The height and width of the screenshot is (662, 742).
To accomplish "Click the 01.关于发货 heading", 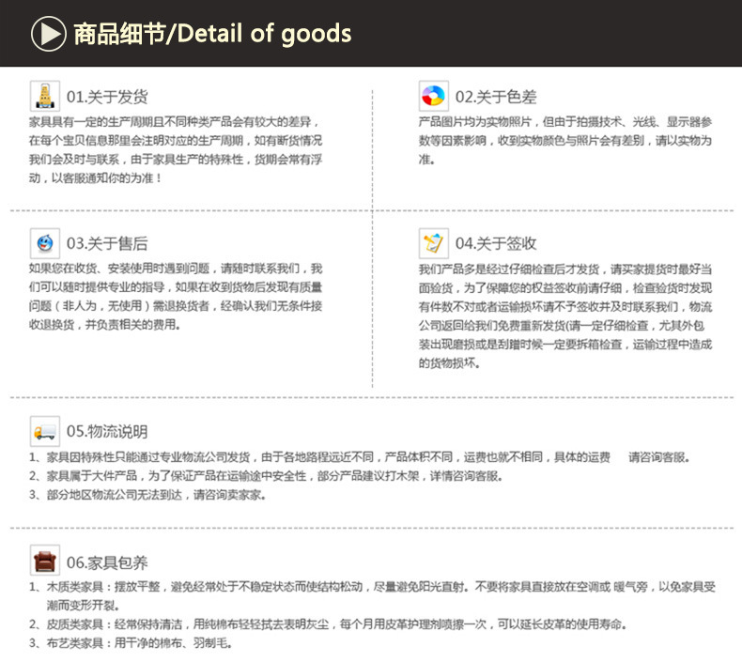I will pyautogui.click(x=107, y=97).
